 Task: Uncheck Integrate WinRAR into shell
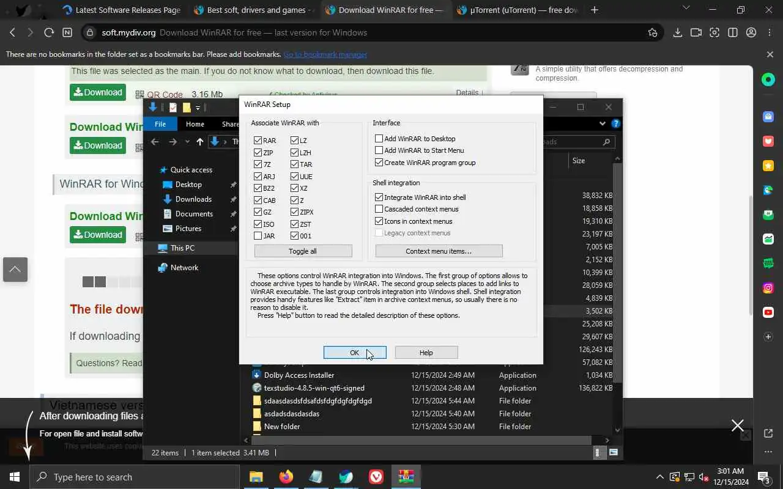tap(379, 197)
